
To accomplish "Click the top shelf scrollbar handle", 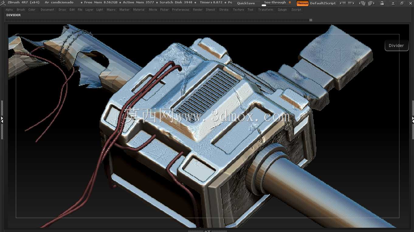I will (311, 20).
